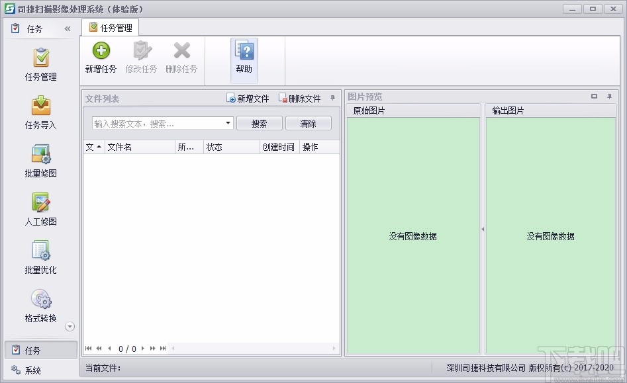Image resolution: width=627 pixels, height=383 pixels.
Task: Sort by the 所... column header
Action: coord(189,147)
